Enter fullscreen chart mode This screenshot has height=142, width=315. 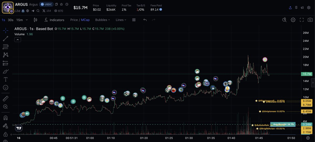(302, 20)
